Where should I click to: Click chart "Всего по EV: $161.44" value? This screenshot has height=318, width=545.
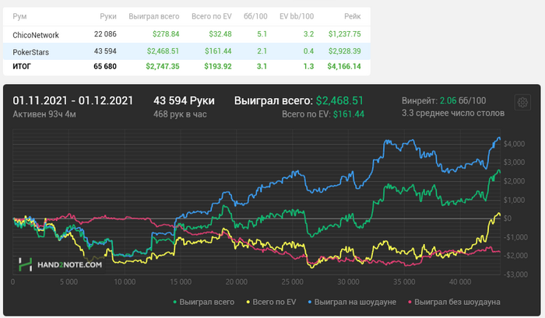pyautogui.click(x=323, y=114)
